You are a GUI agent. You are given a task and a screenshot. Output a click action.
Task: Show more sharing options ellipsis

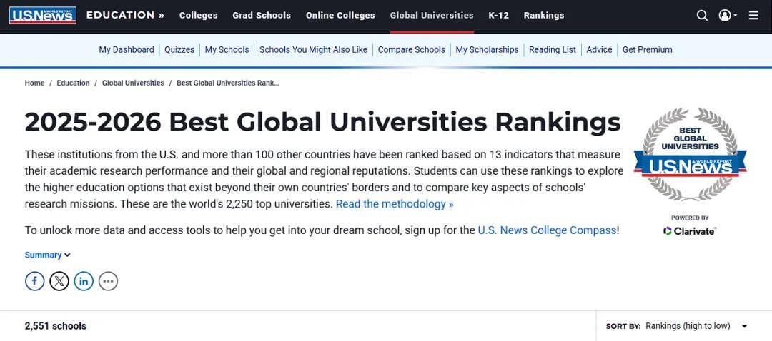pyautogui.click(x=108, y=281)
